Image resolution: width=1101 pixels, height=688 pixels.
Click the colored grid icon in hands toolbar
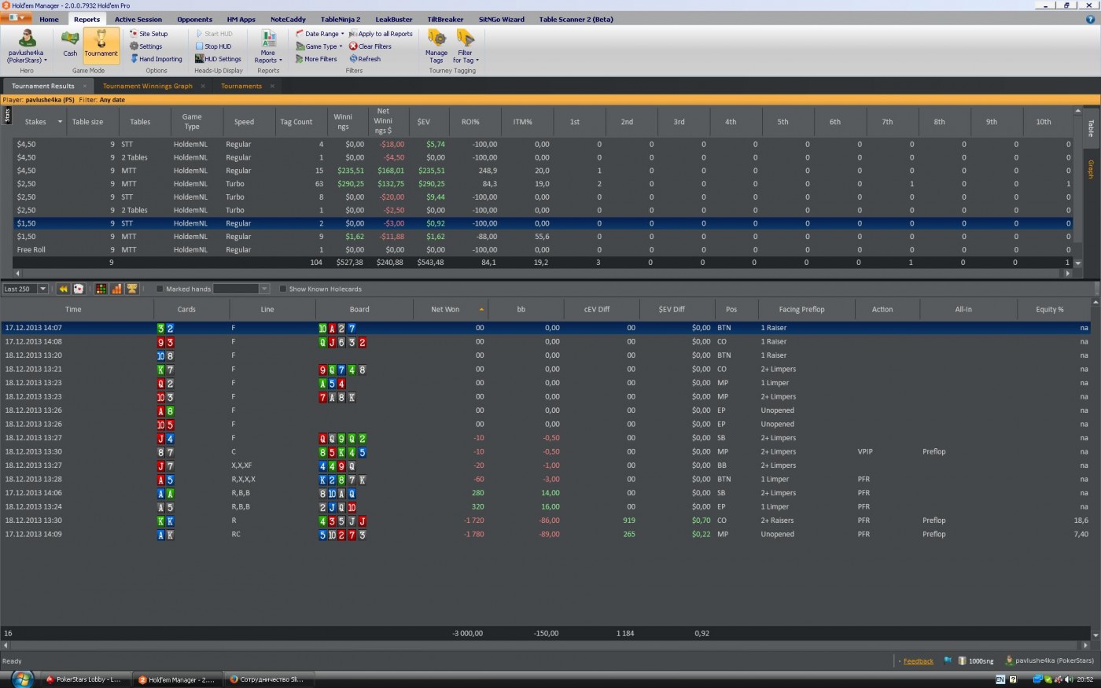(x=101, y=289)
